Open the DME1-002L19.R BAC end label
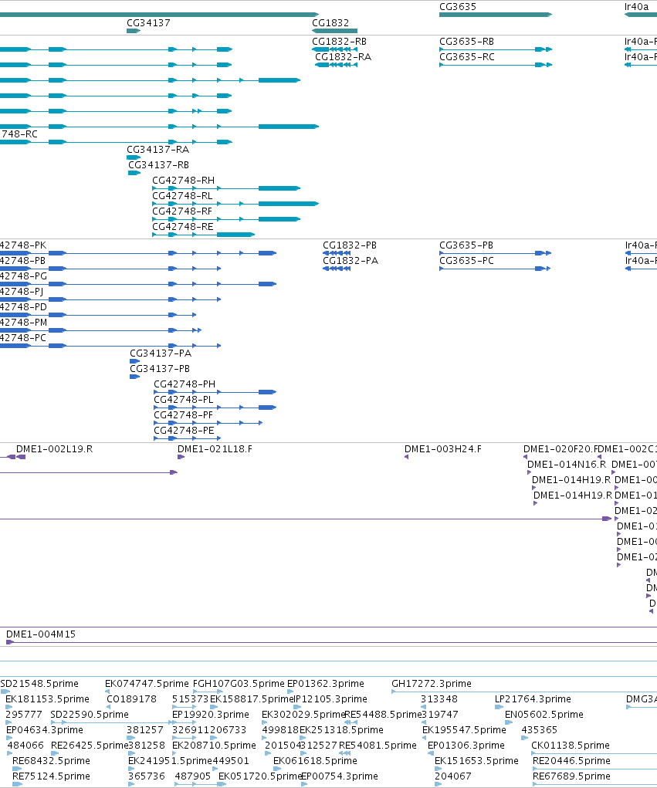Image resolution: width=657 pixels, height=788 pixels. (54, 448)
